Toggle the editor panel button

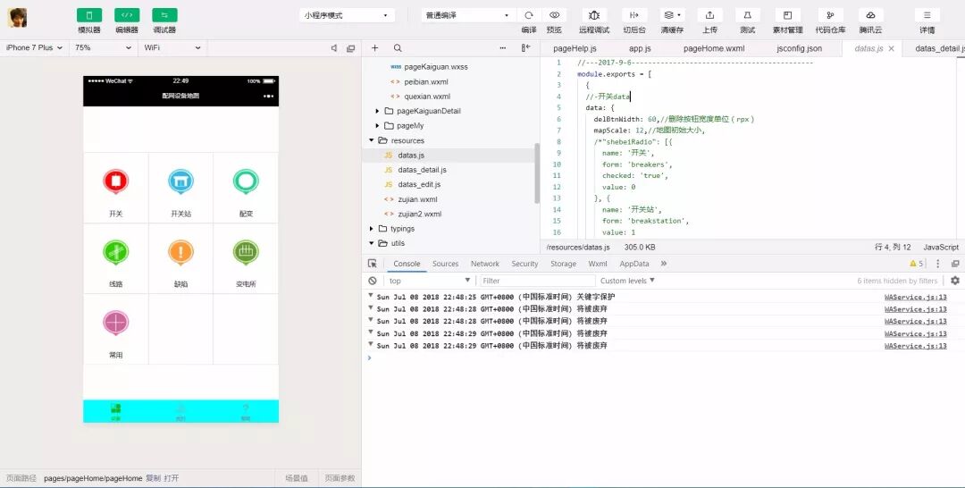tap(127, 15)
